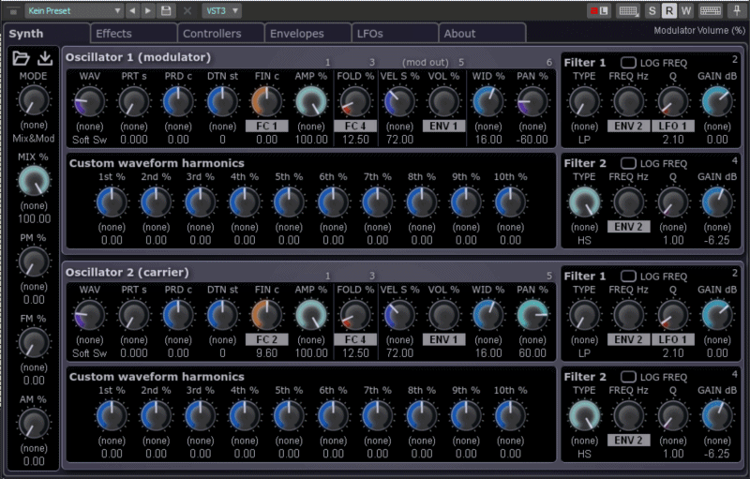Open Oscillator 2 Filter 1 FREQ ENV 2 selector
The image size is (750, 479).
(628, 340)
